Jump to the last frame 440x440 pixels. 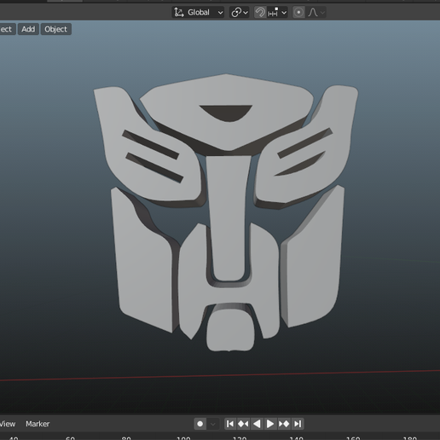coord(298,424)
